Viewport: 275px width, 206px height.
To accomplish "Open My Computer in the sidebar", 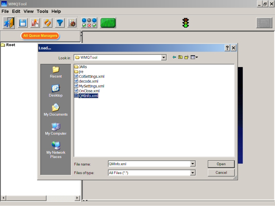I will (56, 129).
